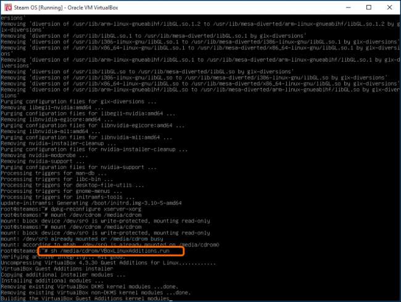The width and height of the screenshot is (401, 302).
Task: Click 'Processing triggers for initramfs-tools ...' line
Action: tap(68, 197)
